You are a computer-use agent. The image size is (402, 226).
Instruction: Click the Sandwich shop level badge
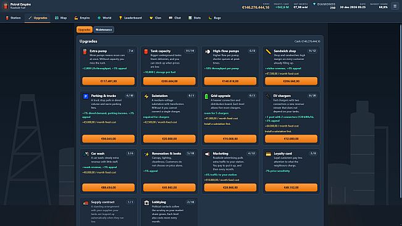tap(312, 51)
